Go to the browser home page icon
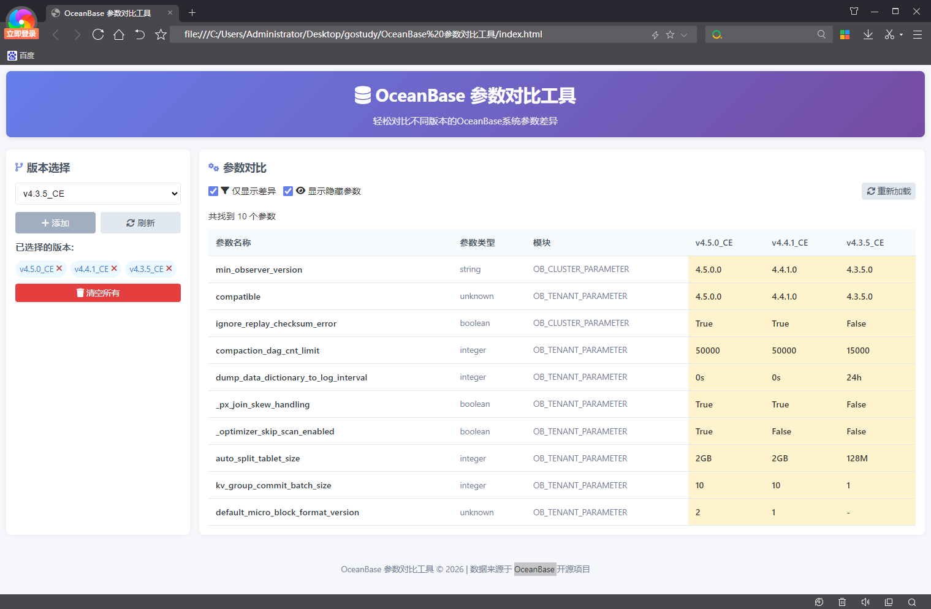The width and height of the screenshot is (931, 609). pos(119,34)
